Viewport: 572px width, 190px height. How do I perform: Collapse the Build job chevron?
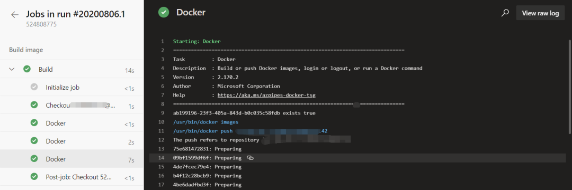[x=12, y=69]
